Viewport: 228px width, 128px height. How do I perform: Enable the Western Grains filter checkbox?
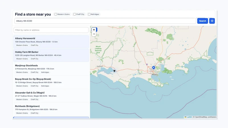56,14
